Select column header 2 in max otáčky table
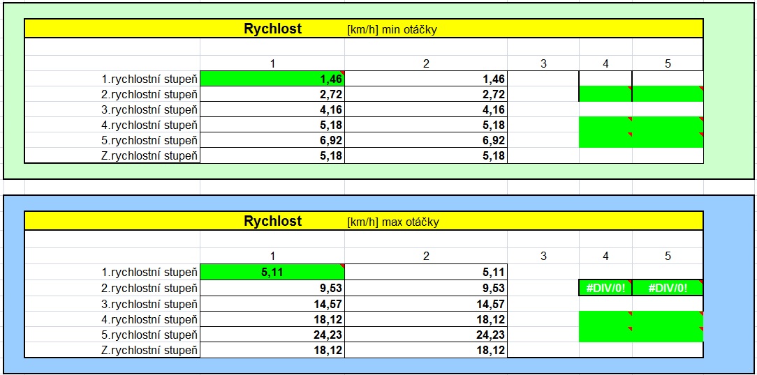 point(426,257)
